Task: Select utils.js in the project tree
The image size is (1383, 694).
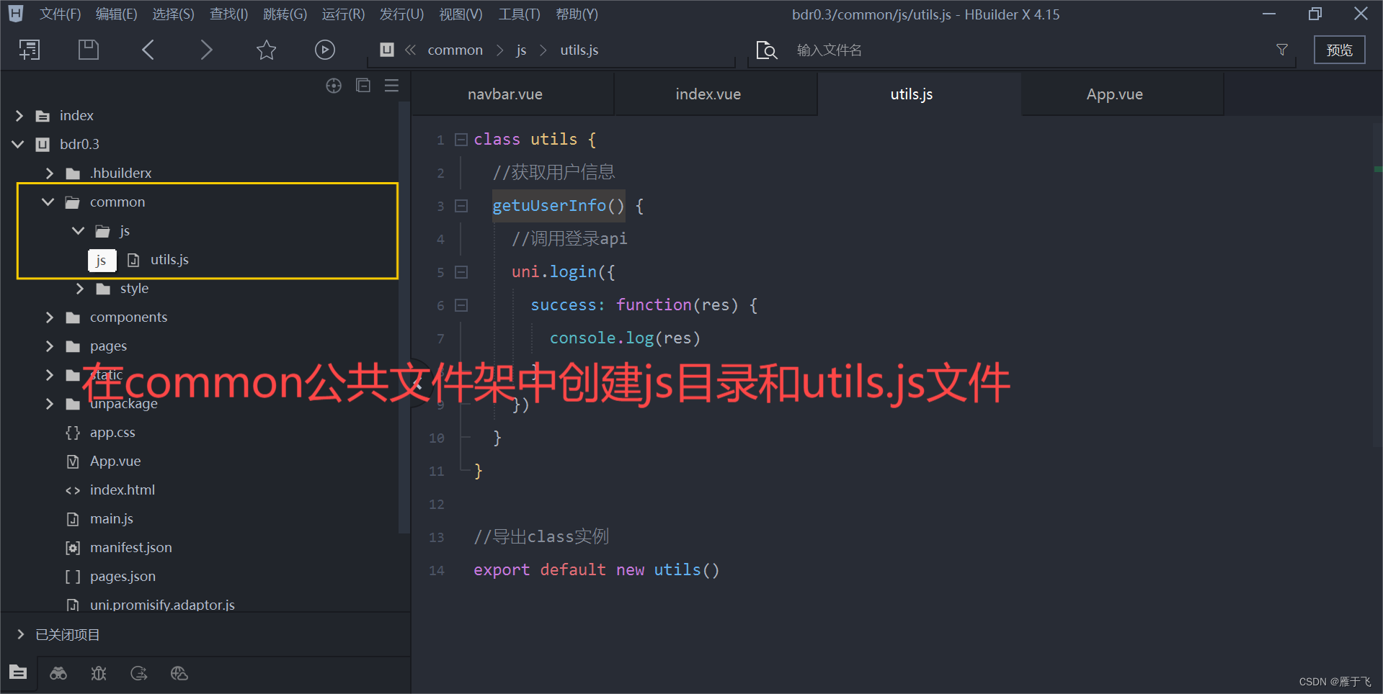Action: pos(169,260)
